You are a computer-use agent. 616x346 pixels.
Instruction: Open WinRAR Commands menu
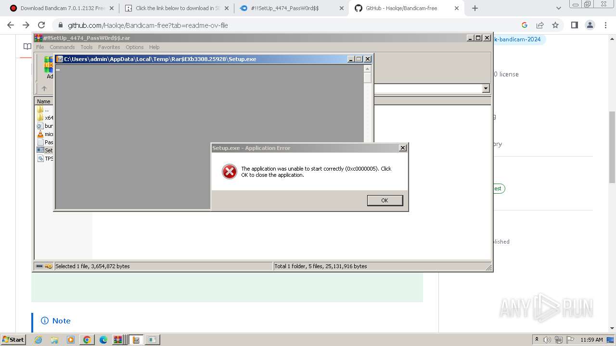[62, 47]
